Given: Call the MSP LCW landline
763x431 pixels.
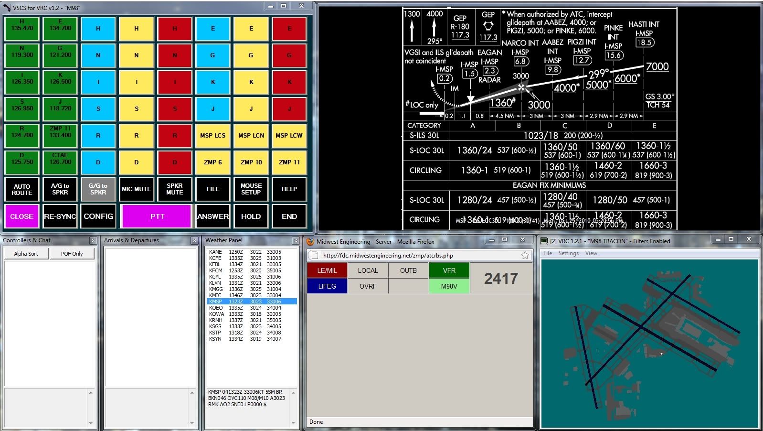Looking at the screenshot, I should pyautogui.click(x=289, y=135).
